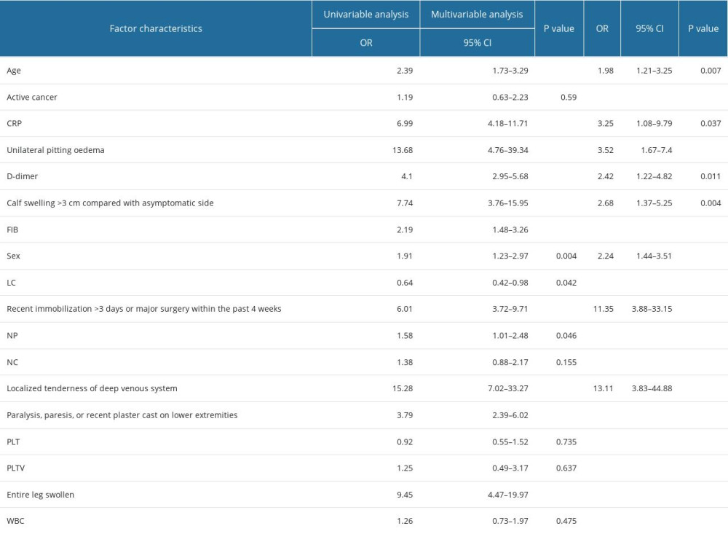Screen dimensions: 728x534
Task: Click the 'WBC' row label
Action: (x=15, y=521)
